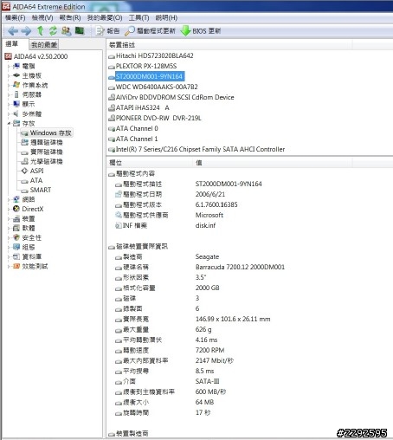Select ATA Channel 0 row
This screenshot has height=440, width=393.
point(137,128)
